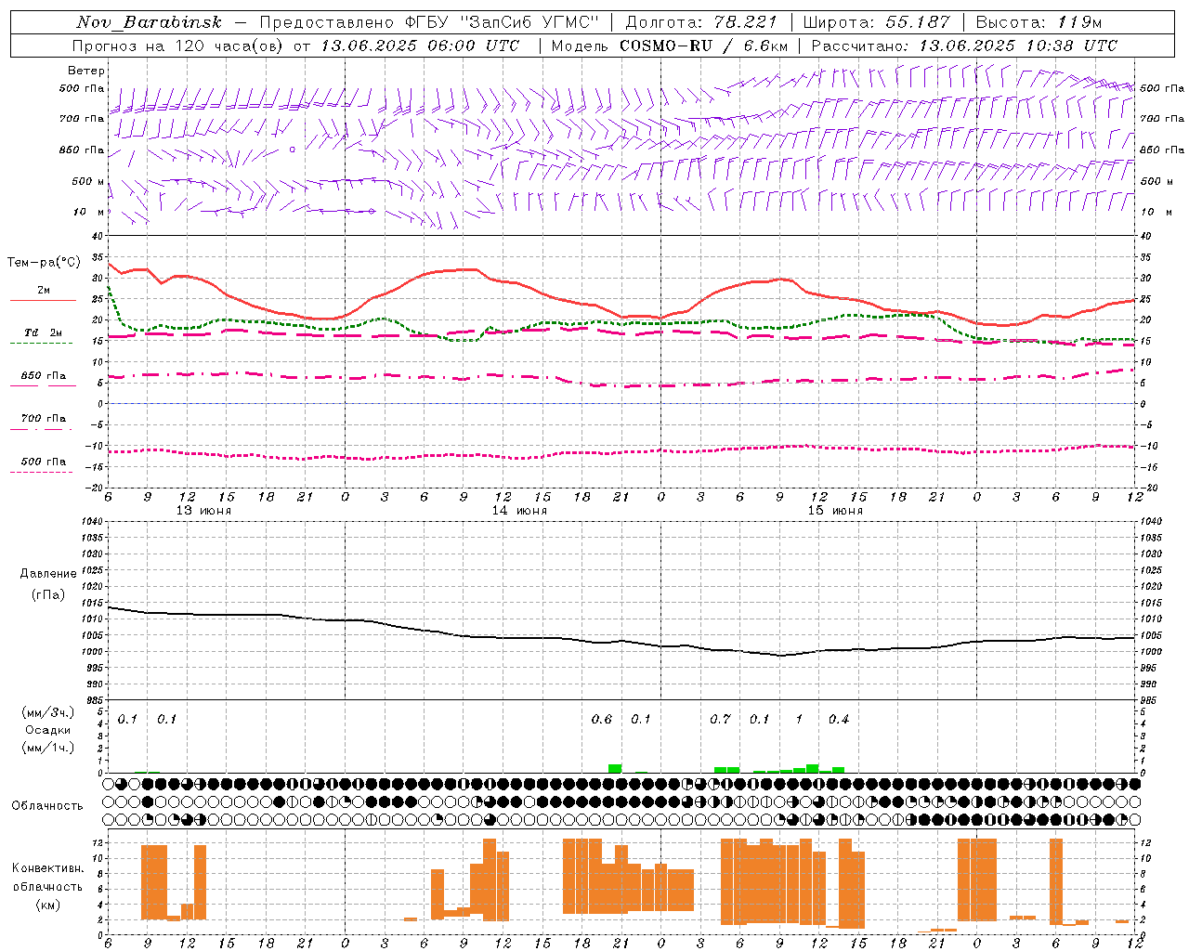Select the text Предоставлено ФГБУ "ЗапСиб УГМС"

click(x=430, y=22)
